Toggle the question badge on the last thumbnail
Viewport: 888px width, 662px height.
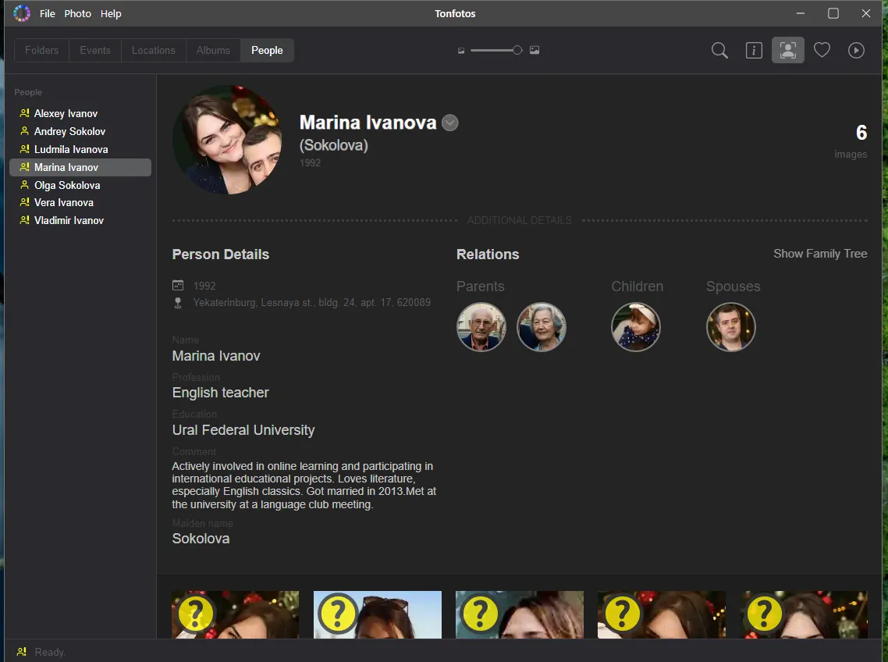(763, 614)
